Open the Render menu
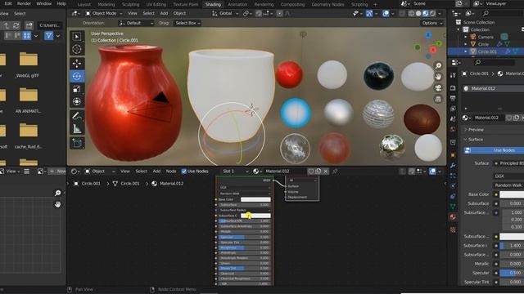Screen dimensions: 524x294 point(24,3)
